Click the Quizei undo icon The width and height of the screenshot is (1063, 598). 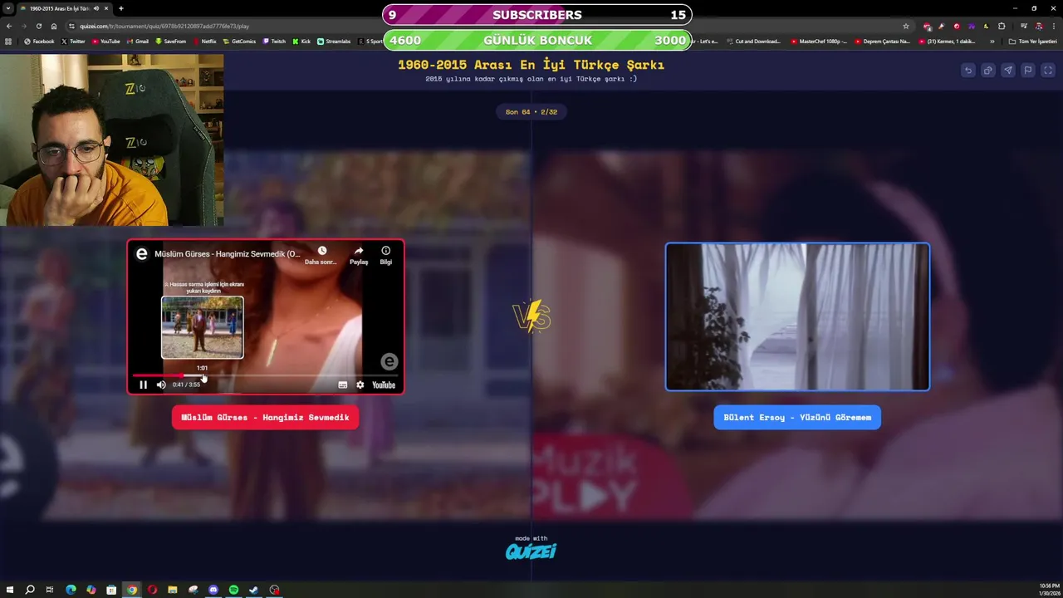(x=967, y=71)
